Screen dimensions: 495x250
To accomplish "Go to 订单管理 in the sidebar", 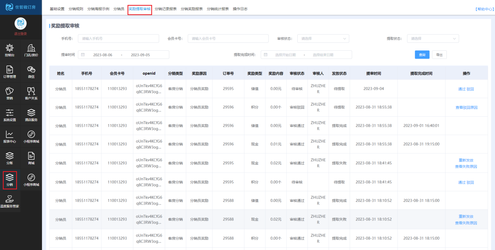I will point(10,72).
